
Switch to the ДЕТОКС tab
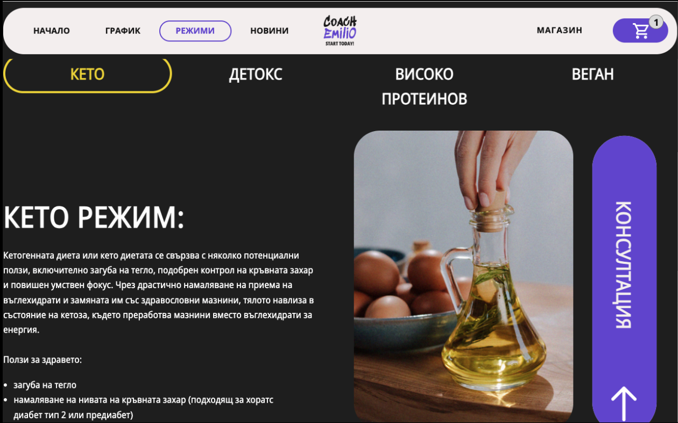click(x=256, y=74)
